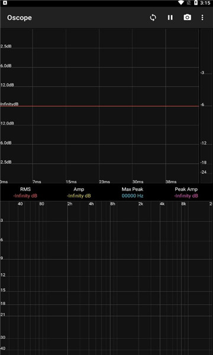The image size is (213, 355).
Task: Tap the no-SIM signal icon
Action: point(189,3)
